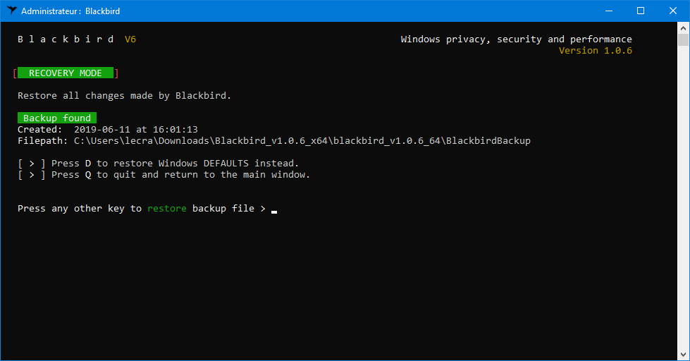Click at the blinking cursor after prompt

(x=274, y=210)
